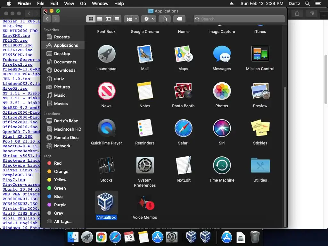Screen dimensions: 328x246
Task: Open the gear Action menu dropdown
Action: click(149, 19)
